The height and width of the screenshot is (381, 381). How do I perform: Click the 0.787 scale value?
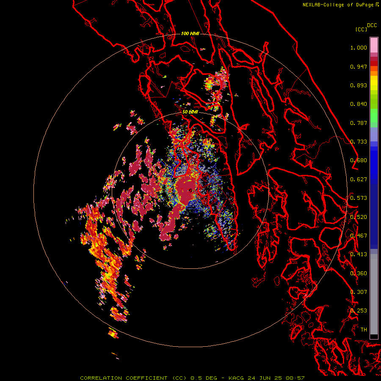(x=359, y=123)
